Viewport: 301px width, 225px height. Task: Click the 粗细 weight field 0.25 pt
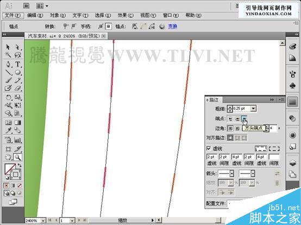[241, 108]
